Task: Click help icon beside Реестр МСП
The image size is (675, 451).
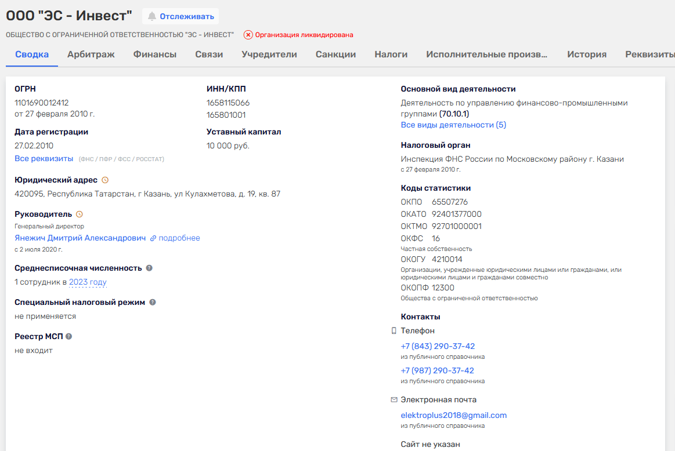Action: [x=68, y=336]
